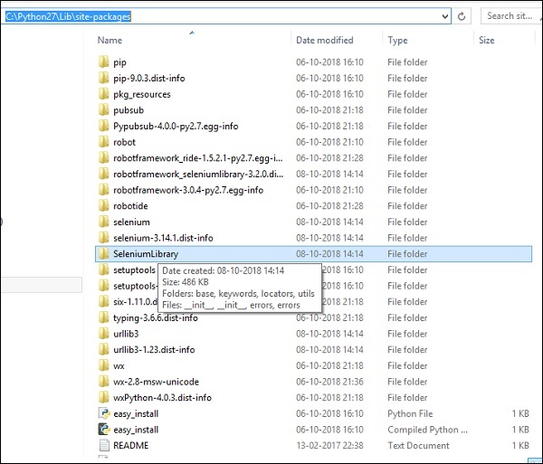Click the wx folder icon
This screenshot has height=464, width=543.
pyautogui.click(x=103, y=365)
